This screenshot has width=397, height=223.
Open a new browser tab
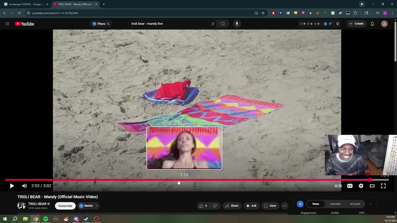104,4
